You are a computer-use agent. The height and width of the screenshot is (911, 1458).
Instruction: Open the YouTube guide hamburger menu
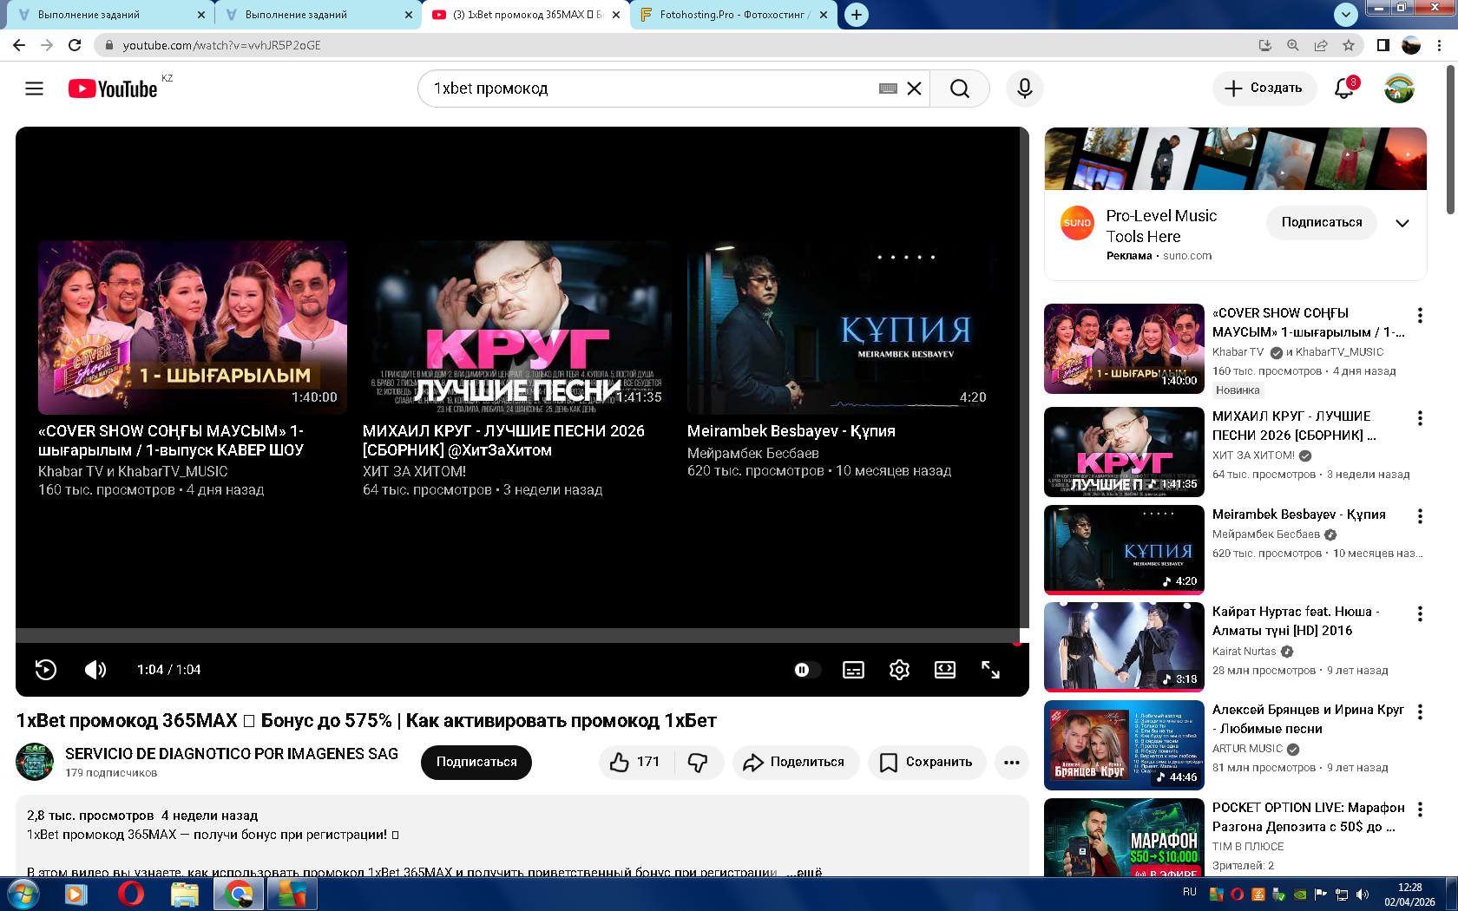tap(34, 88)
